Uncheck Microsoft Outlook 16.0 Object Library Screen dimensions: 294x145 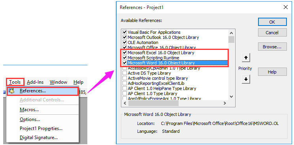point(124,37)
